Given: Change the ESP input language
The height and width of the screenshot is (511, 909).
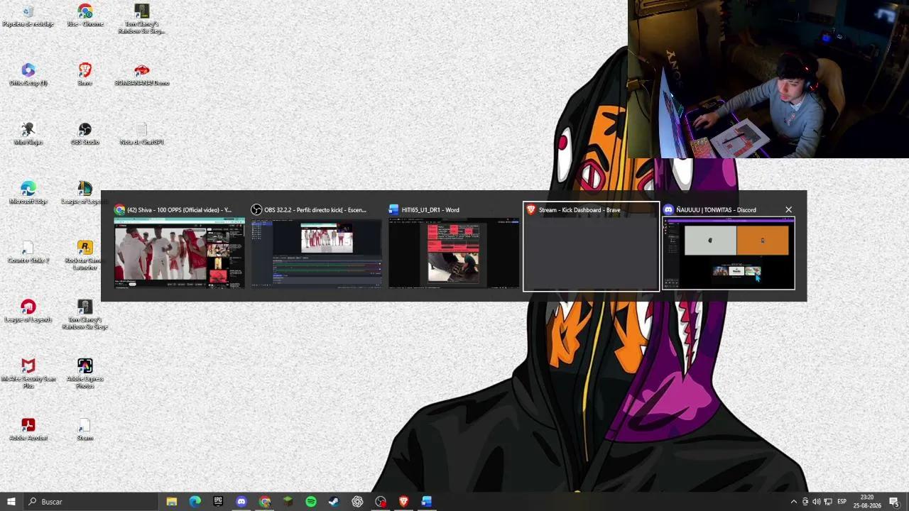Looking at the screenshot, I should (842, 502).
